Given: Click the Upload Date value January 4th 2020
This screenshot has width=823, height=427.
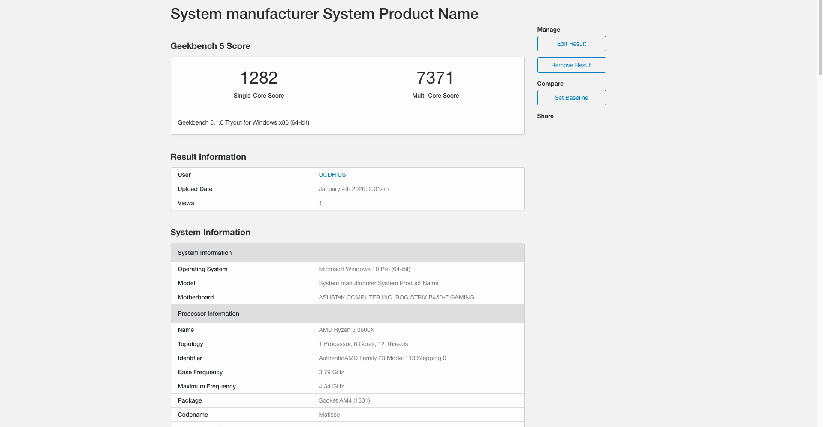Looking at the screenshot, I should pos(353,189).
